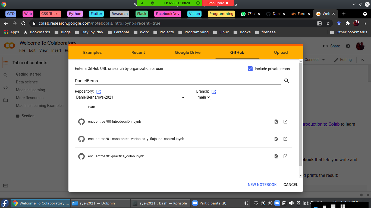
Task: Open the Insert menu in Colab
Action: coord(56,50)
